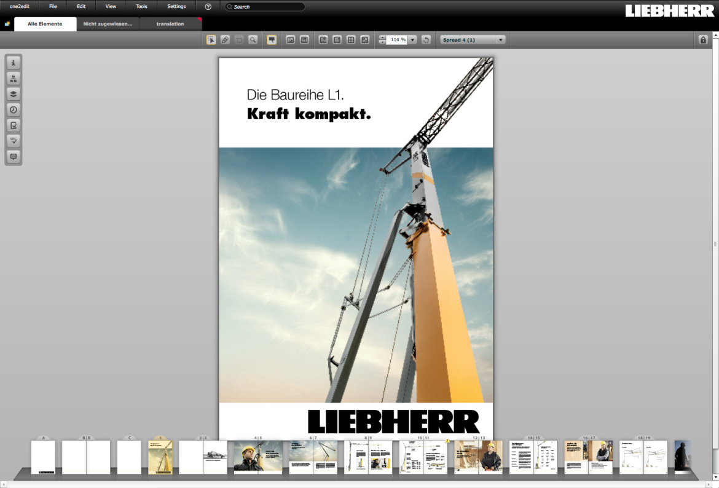Click the small icon left of Alle Elemente
719x488 pixels.
(7, 24)
